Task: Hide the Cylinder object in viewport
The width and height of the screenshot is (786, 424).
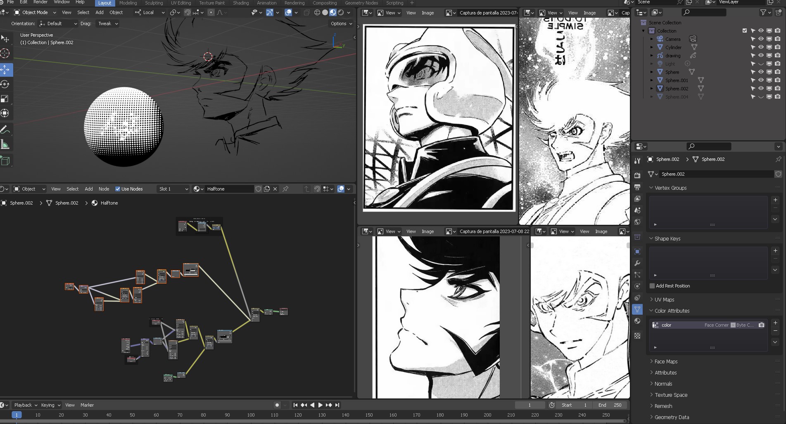Action: [x=761, y=47]
